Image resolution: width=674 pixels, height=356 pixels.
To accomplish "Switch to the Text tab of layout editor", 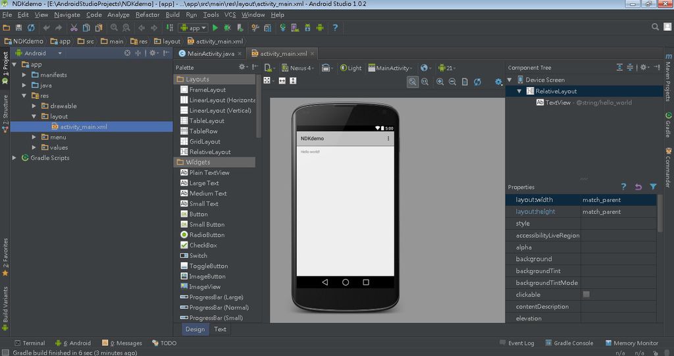I will [220, 329].
